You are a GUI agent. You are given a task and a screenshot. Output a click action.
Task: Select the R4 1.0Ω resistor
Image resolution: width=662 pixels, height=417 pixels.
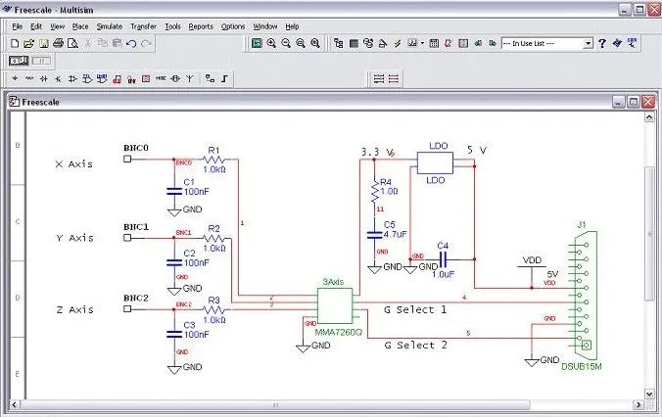(x=374, y=191)
